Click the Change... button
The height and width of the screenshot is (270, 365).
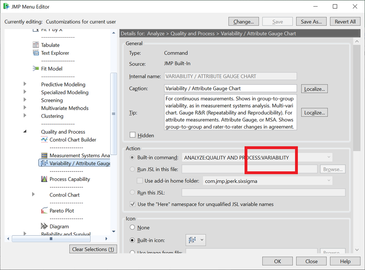coord(243,22)
